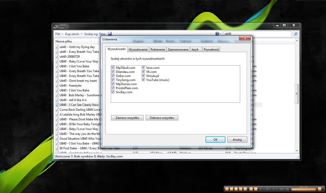This screenshot has width=326, height=193.
Task: Switch to the Prywatność tab
Action: click(x=211, y=50)
